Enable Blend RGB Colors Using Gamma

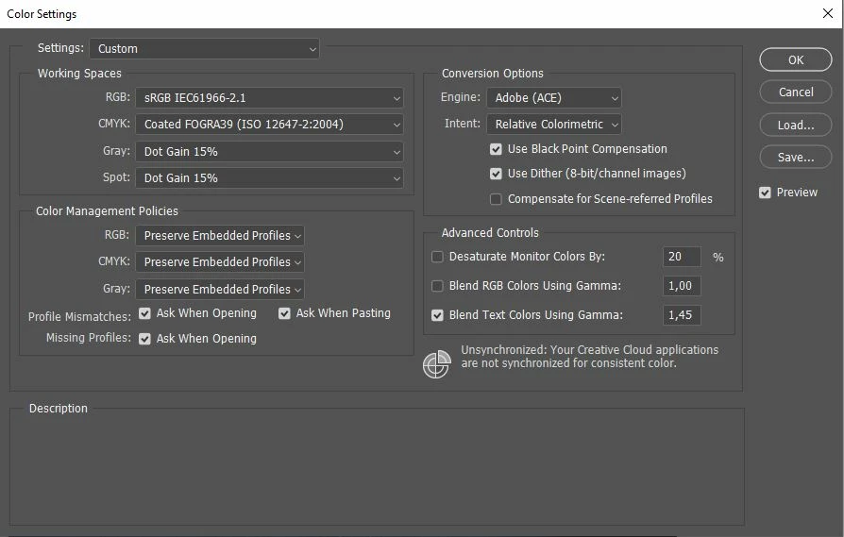(x=437, y=286)
